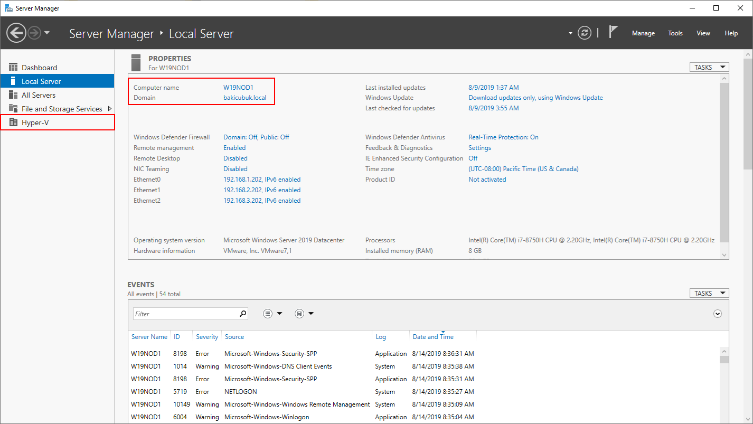Click the Remote management Enabled link
The height and width of the screenshot is (424, 753).
pyautogui.click(x=234, y=148)
